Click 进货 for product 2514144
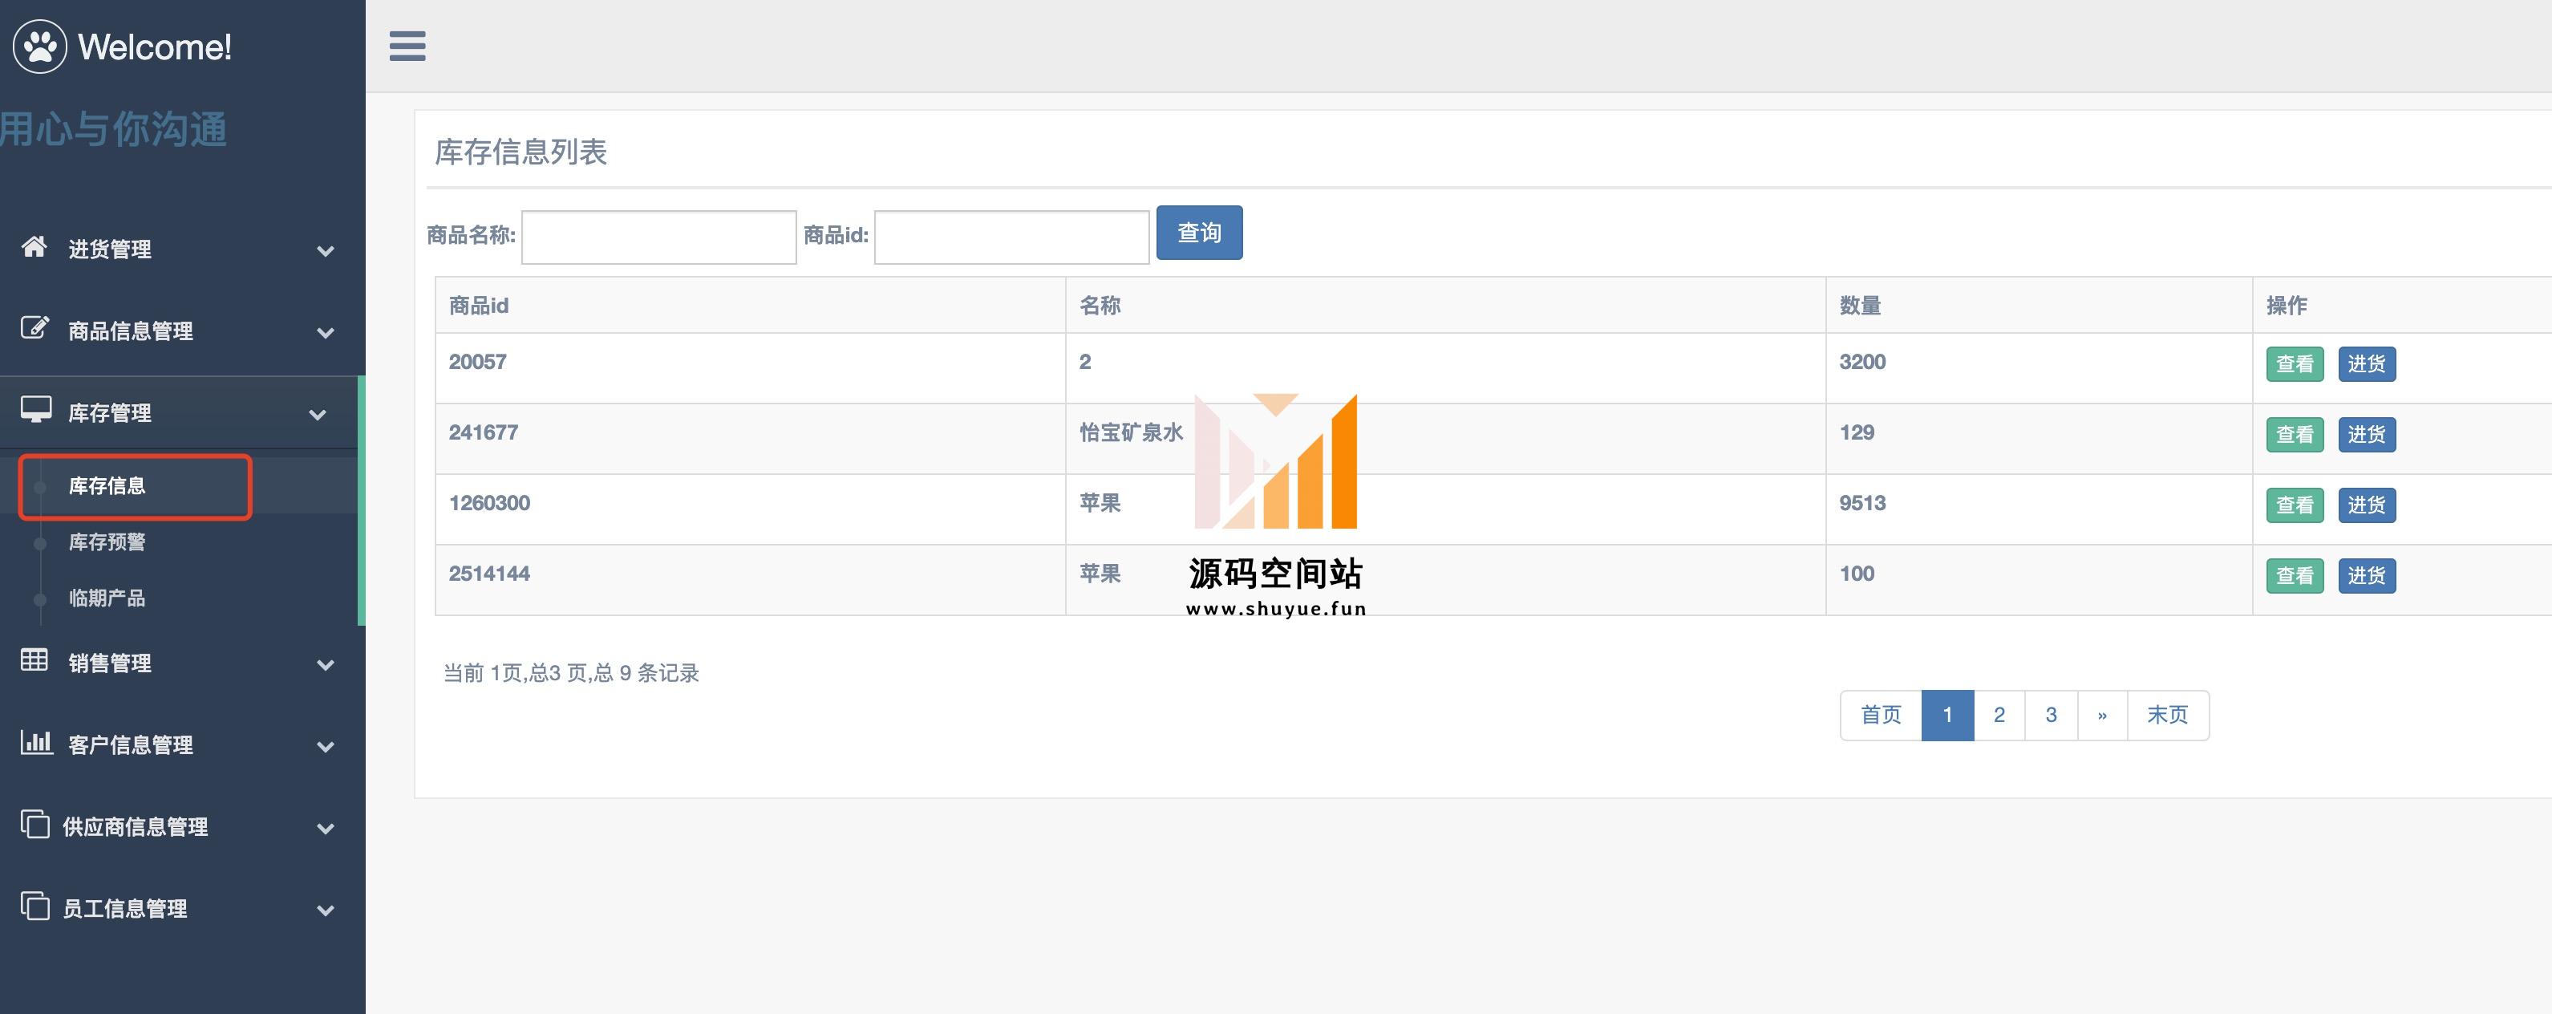This screenshot has height=1014, width=2552. 2367,575
